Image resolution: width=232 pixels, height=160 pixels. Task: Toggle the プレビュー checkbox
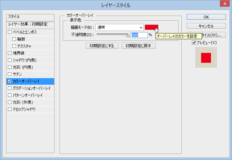click(x=194, y=42)
